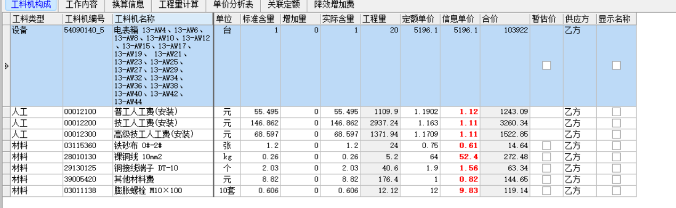The width and height of the screenshot is (676, 208).
Task: Open the 工作内容 tab
Action: click(x=81, y=5)
